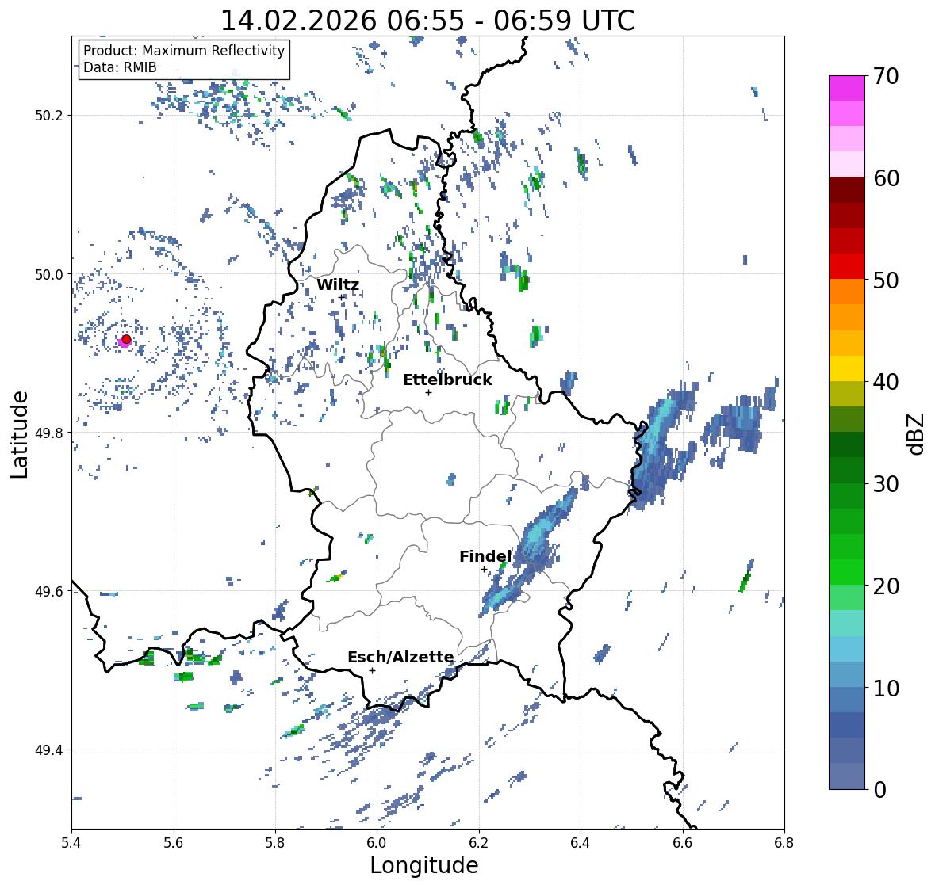Click the 6.6 longitude tick label
This screenshot has height=885, width=935.
(683, 843)
